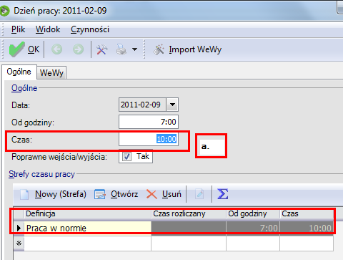Screen dimensions: 343x260
Task: Click the 7:00 cell in zones grid
Action: coord(253,228)
